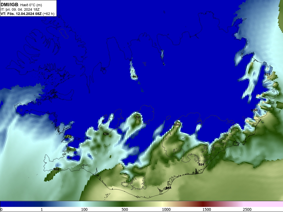Screen dimensions: 283x212
Task: Click the 'VT: Fös. 12.04.2024 08Z (+62 h)' line
Action: tap(28, 14)
